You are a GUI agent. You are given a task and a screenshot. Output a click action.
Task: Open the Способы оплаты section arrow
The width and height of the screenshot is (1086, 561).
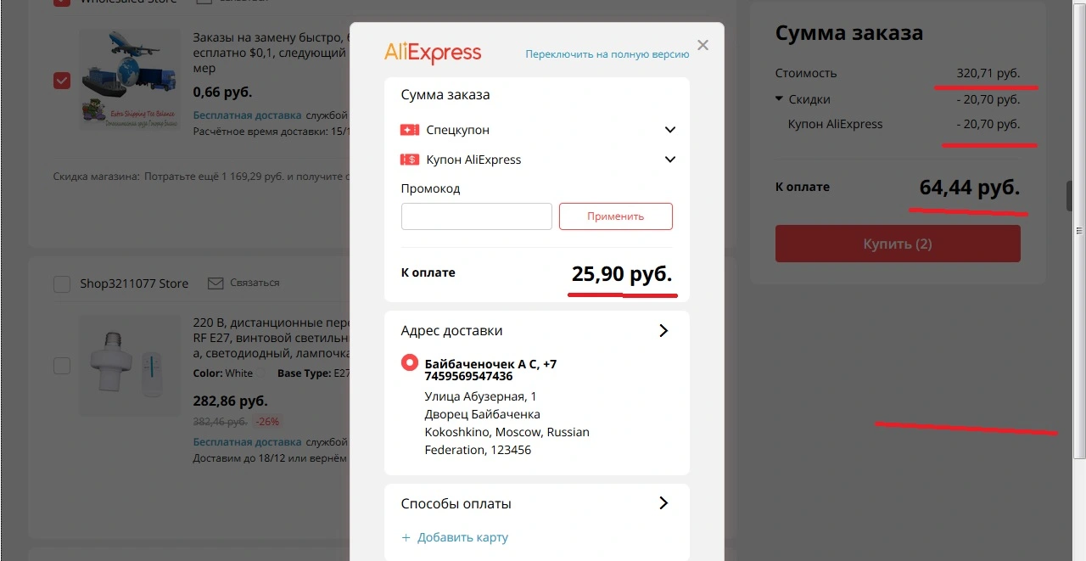[663, 503]
